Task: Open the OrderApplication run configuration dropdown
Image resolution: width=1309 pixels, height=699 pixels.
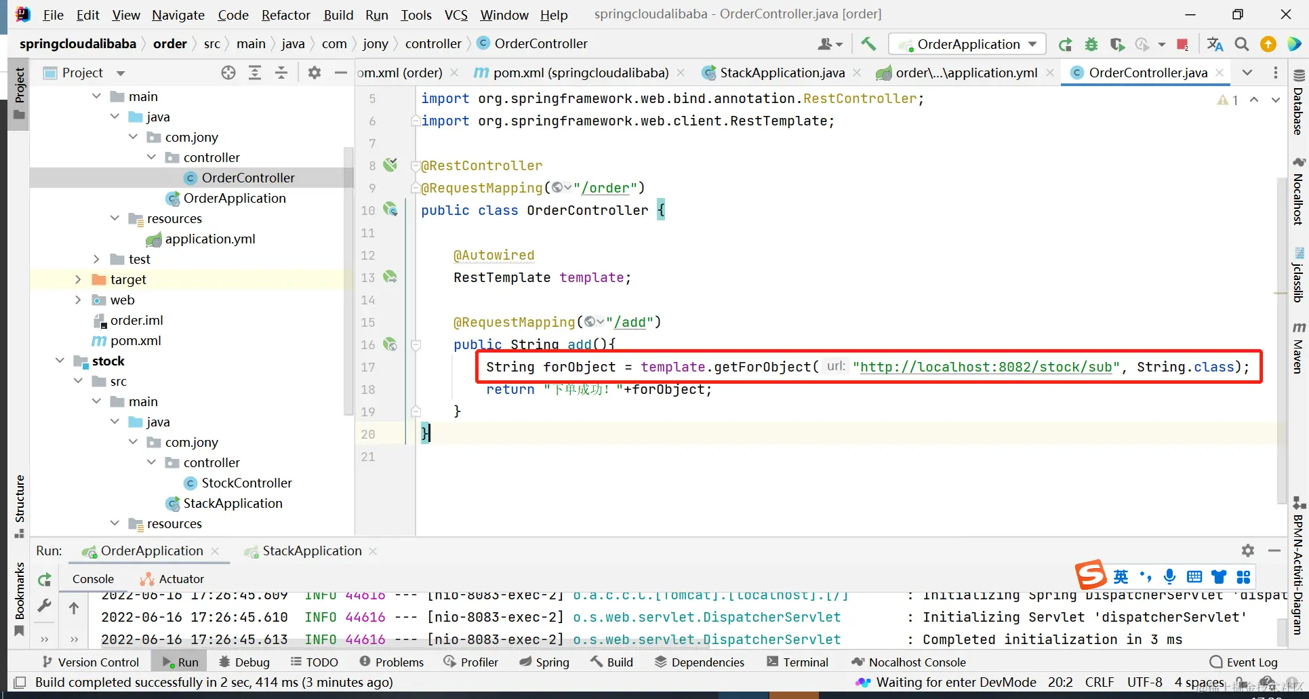Action: point(968,44)
